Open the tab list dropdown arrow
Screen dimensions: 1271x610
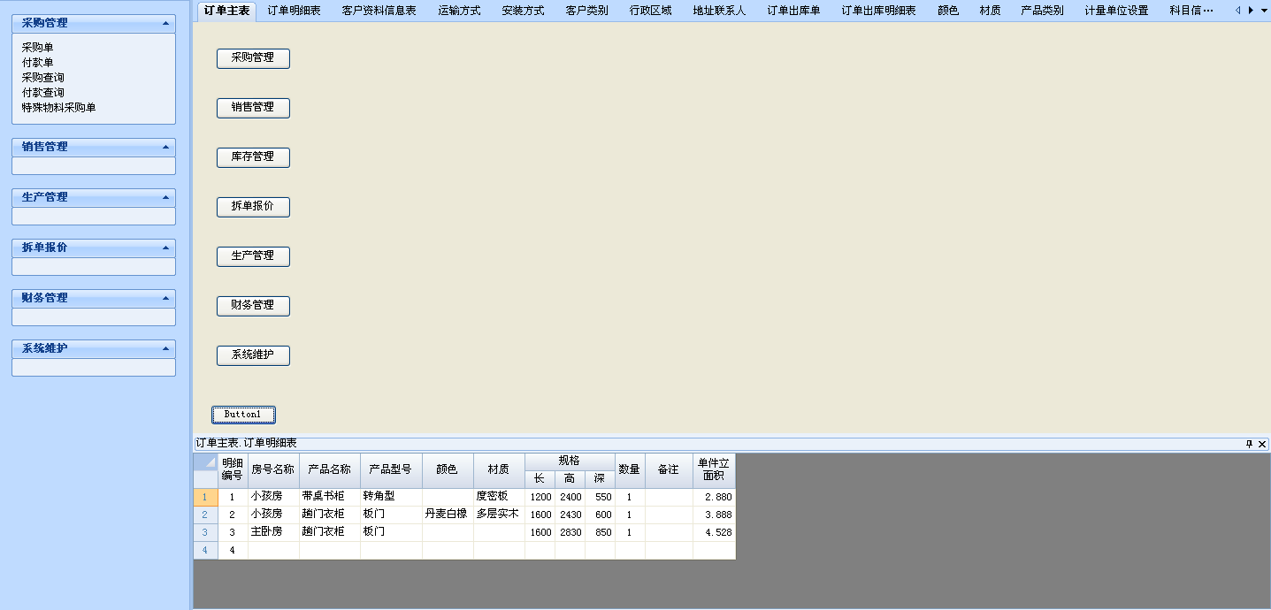pyautogui.click(x=1263, y=11)
